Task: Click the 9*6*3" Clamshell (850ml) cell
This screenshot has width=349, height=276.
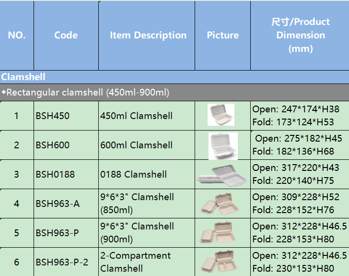Action: coord(137,204)
